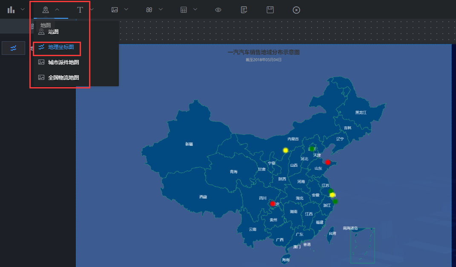Screen dimensions: 456x267
Task: Click the green marker near Beijing
Action: [312, 148]
